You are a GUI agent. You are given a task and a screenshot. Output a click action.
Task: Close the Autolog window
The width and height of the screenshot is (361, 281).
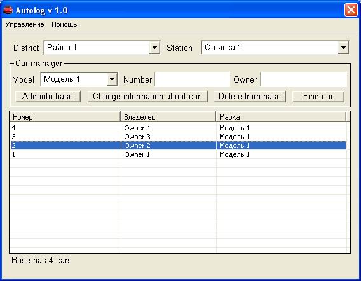tap(351, 10)
